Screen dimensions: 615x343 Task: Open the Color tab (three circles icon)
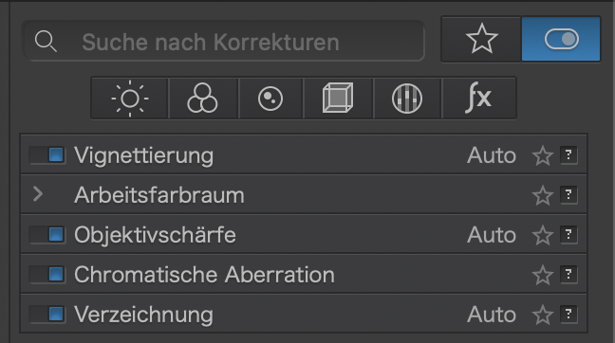pos(202,99)
